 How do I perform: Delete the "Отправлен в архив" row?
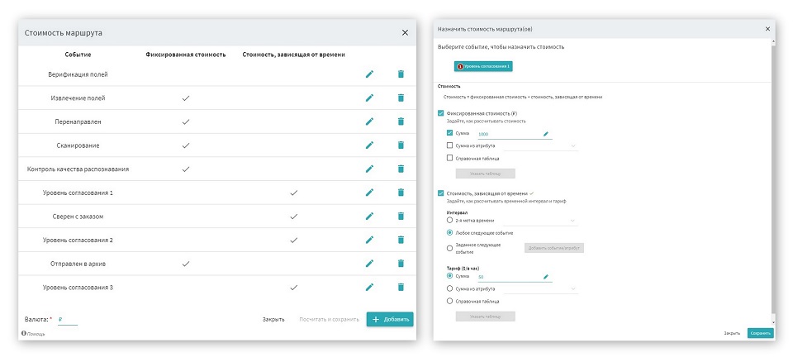[401, 264]
